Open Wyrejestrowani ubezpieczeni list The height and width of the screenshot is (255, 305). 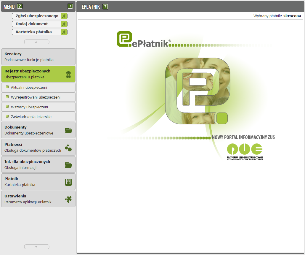pyautogui.click(x=38, y=97)
